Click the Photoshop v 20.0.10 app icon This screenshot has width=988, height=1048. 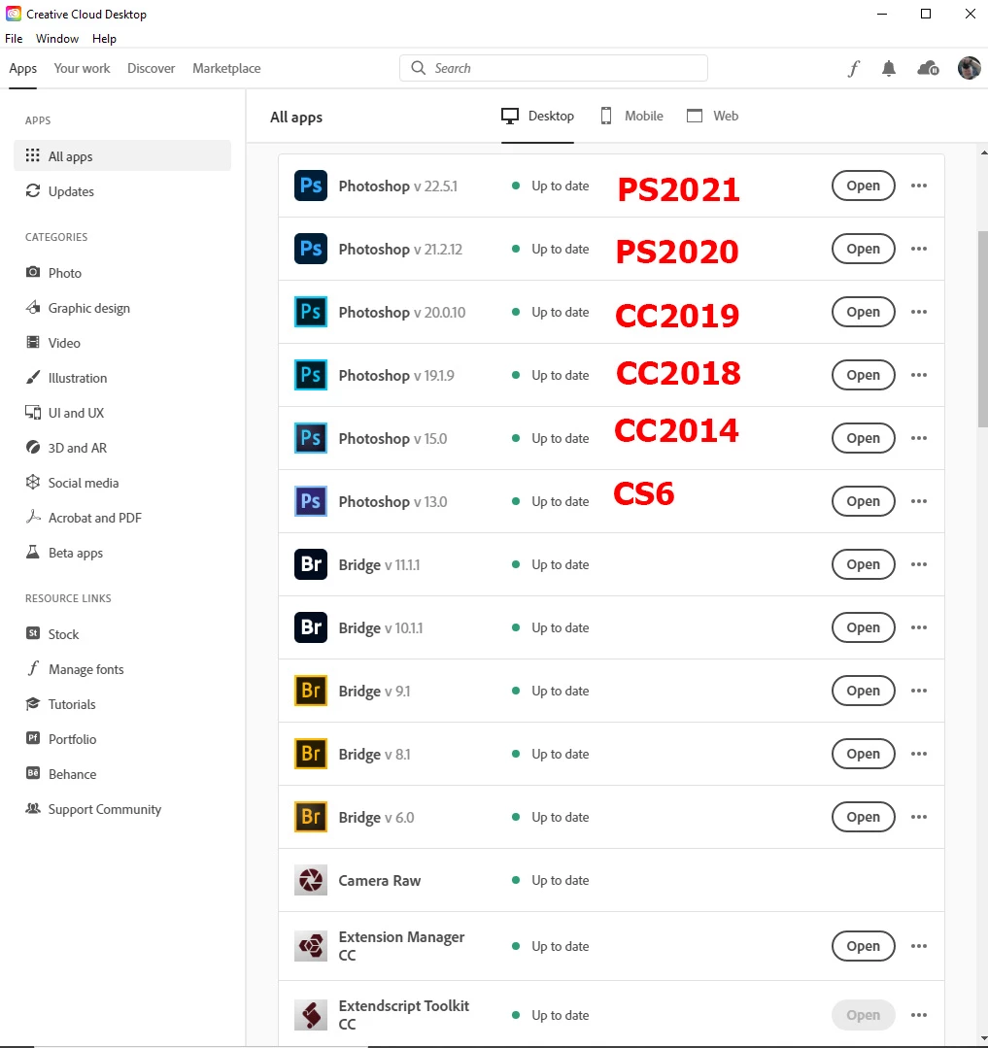tap(311, 312)
